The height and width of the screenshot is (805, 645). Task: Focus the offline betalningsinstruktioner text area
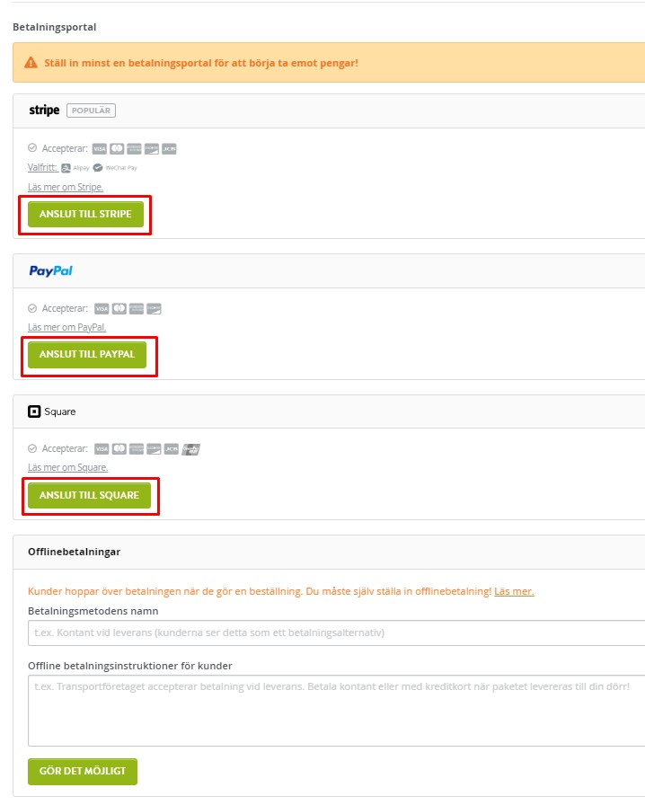point(336,711)
